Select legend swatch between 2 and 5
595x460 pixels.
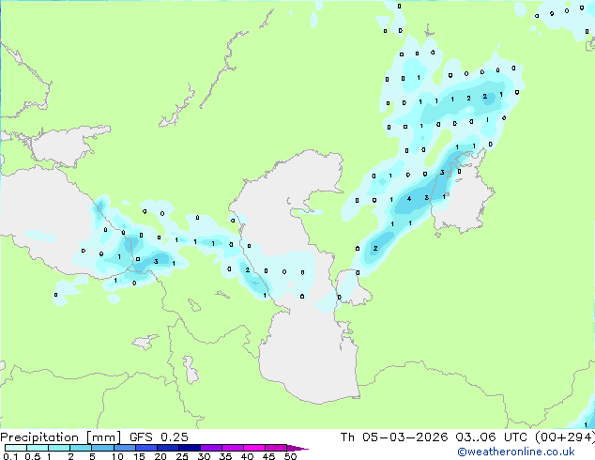pyautogui.click(x=81, y=448)
